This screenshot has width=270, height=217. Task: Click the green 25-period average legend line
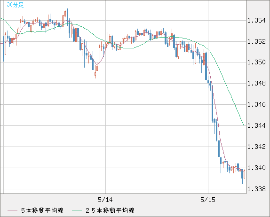coord(77,210)
